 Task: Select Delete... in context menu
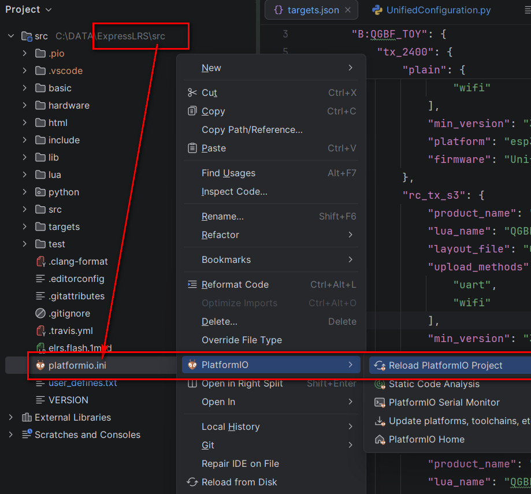[x=271, y=321]
